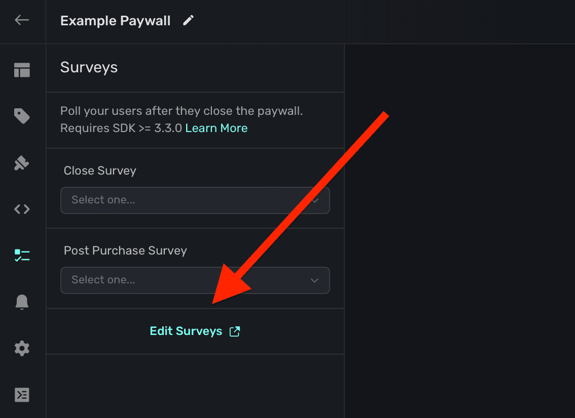This screenshot has width=575, height=418.
Task: Edit paywall name with pencil icon
Action: pos(189,21)
